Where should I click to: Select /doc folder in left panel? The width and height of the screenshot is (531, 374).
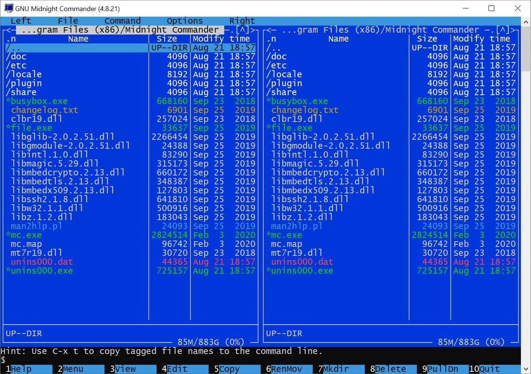pyautogui.click(x=131, y=56)
